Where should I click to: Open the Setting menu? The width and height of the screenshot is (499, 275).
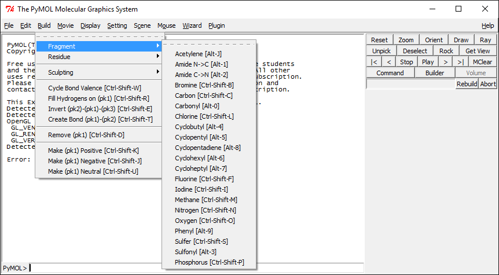click(x=117, y=26)
